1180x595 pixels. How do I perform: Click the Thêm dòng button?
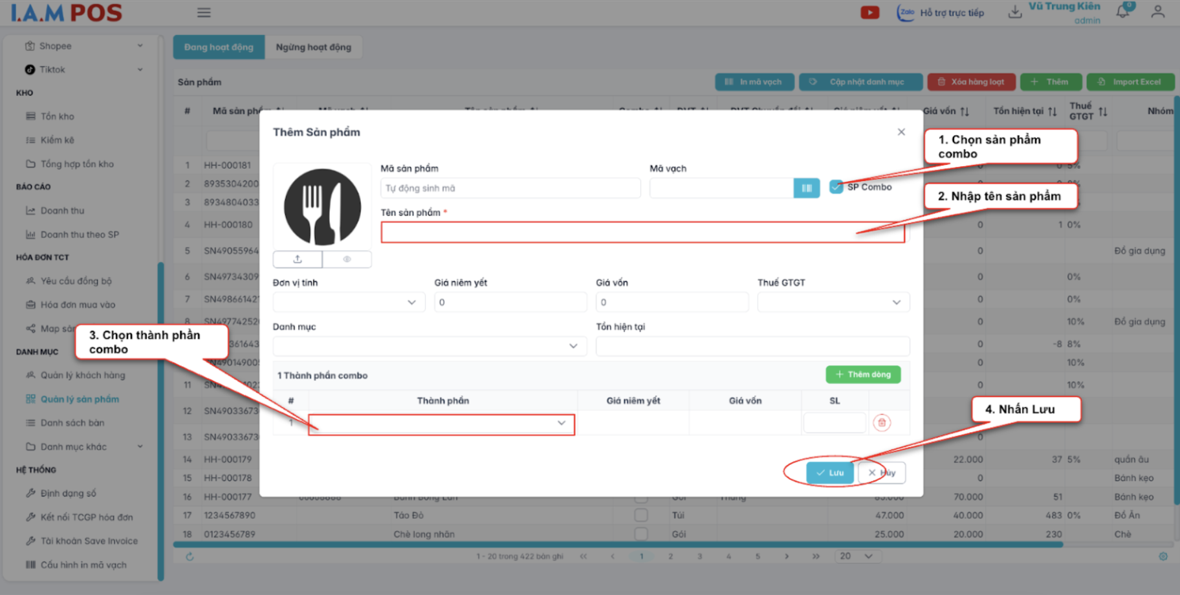pyautogui.click(x=863, y=374)
